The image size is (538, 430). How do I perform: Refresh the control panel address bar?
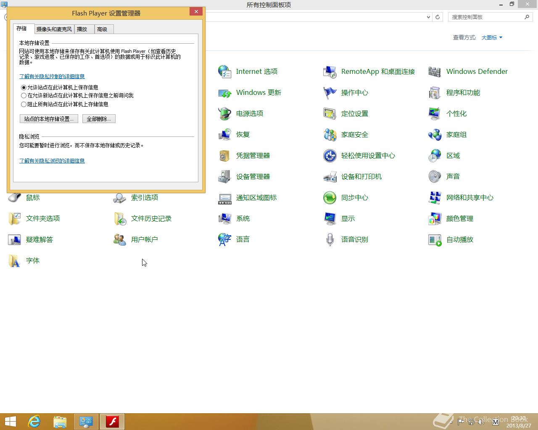pyautogui.click(x=438, y=17)
